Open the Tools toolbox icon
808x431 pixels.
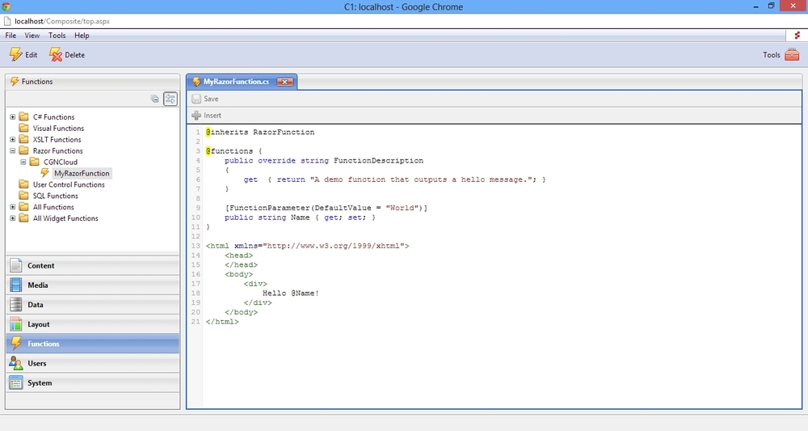click(x=792, y=55)
